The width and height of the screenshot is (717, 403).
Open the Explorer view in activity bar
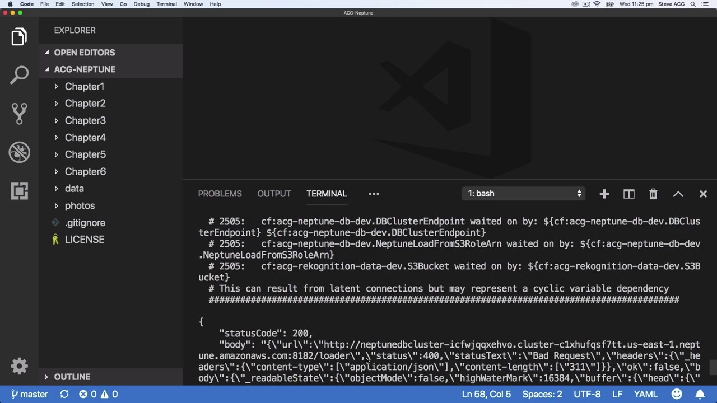[19, 37]
